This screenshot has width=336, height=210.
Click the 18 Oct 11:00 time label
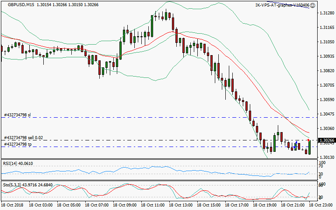tap(153, 205)
